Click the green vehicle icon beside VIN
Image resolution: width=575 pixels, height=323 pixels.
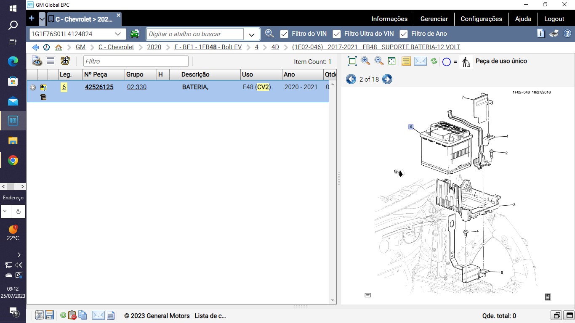click(135, 34)
